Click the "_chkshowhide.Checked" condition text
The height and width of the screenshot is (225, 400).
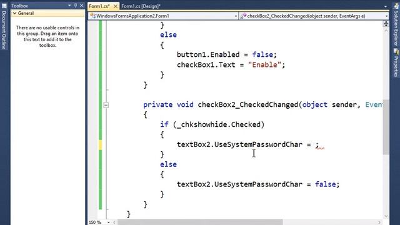pyautogui.click(x=219, y=125)
